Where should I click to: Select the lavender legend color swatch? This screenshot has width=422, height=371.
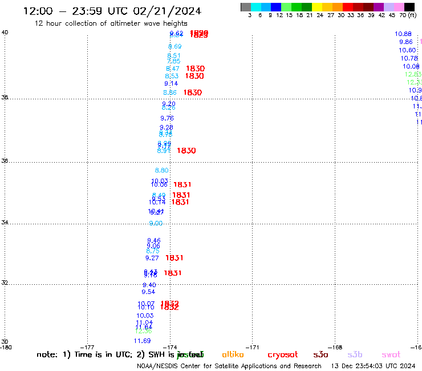point(389,7)
